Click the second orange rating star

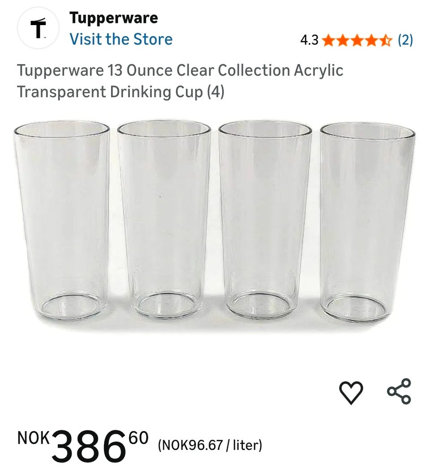click(x=342, y=40)
